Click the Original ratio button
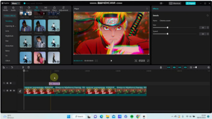 point(142,61)
